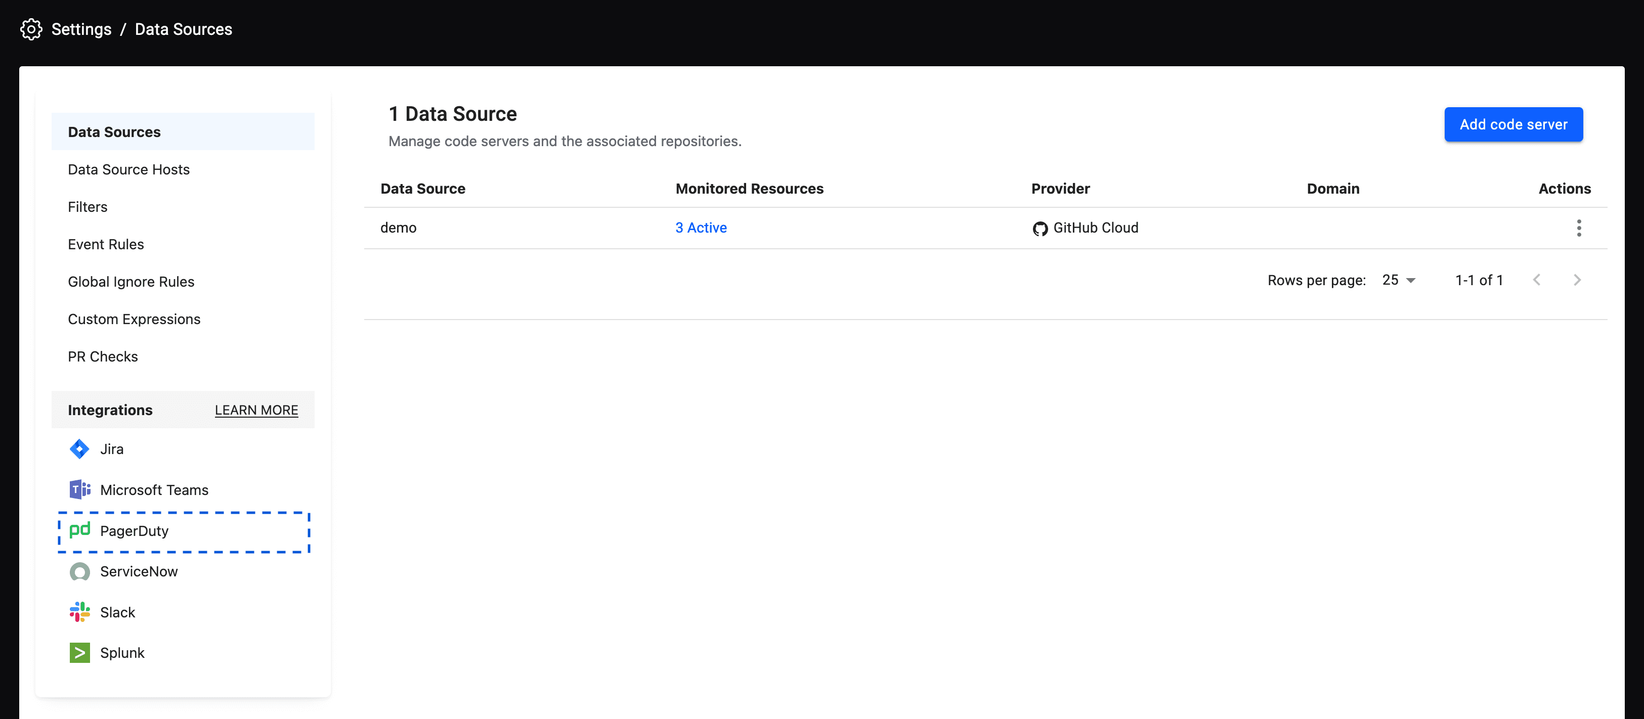Viewport: 1644px width, 719px height.
Task: Select the Data Source Hosts menu item
Action: tap(129, 169)
